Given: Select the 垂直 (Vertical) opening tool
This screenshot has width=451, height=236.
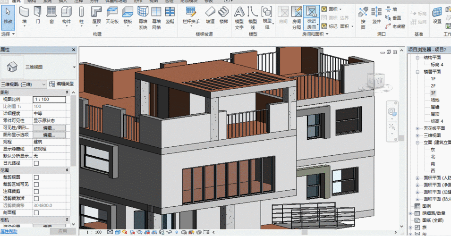Looking at the screenshot, I should [393, 18].
